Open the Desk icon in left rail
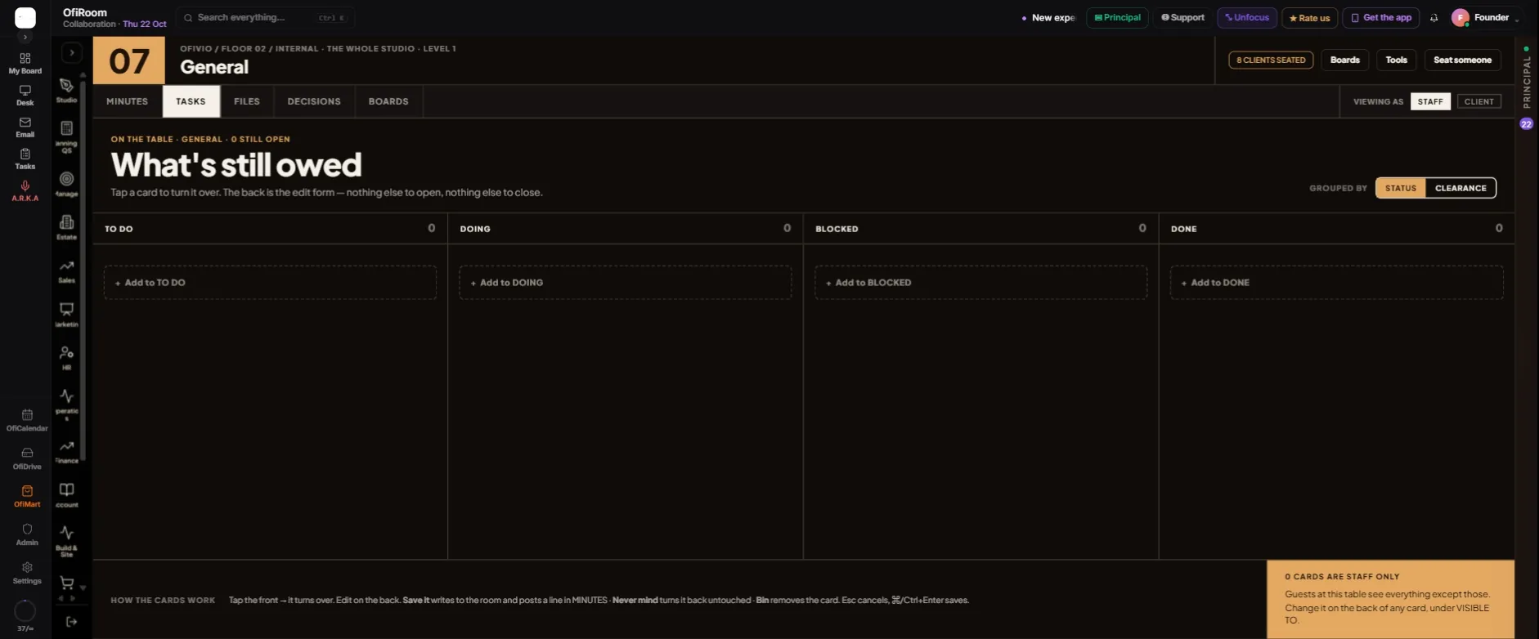The image size is (1539, 639). (x=25, y=95)
